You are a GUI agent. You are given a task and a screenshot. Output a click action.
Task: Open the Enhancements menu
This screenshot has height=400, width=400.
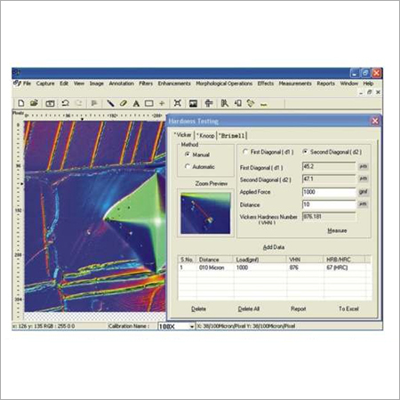174,84
